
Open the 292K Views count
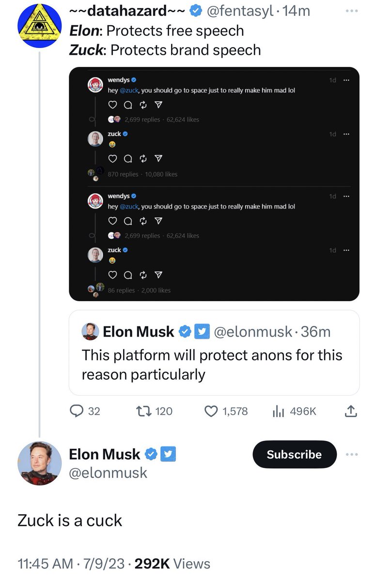coord(173,564)
